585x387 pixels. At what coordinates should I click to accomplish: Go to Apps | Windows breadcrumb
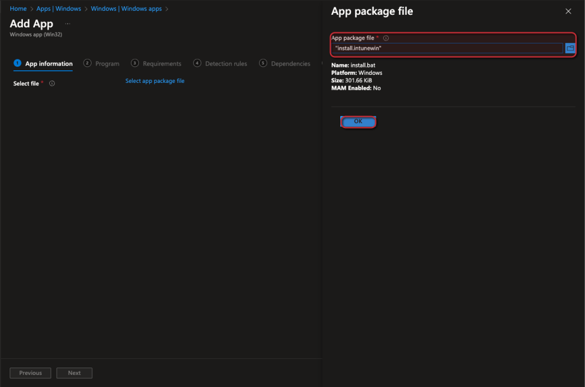58,9
